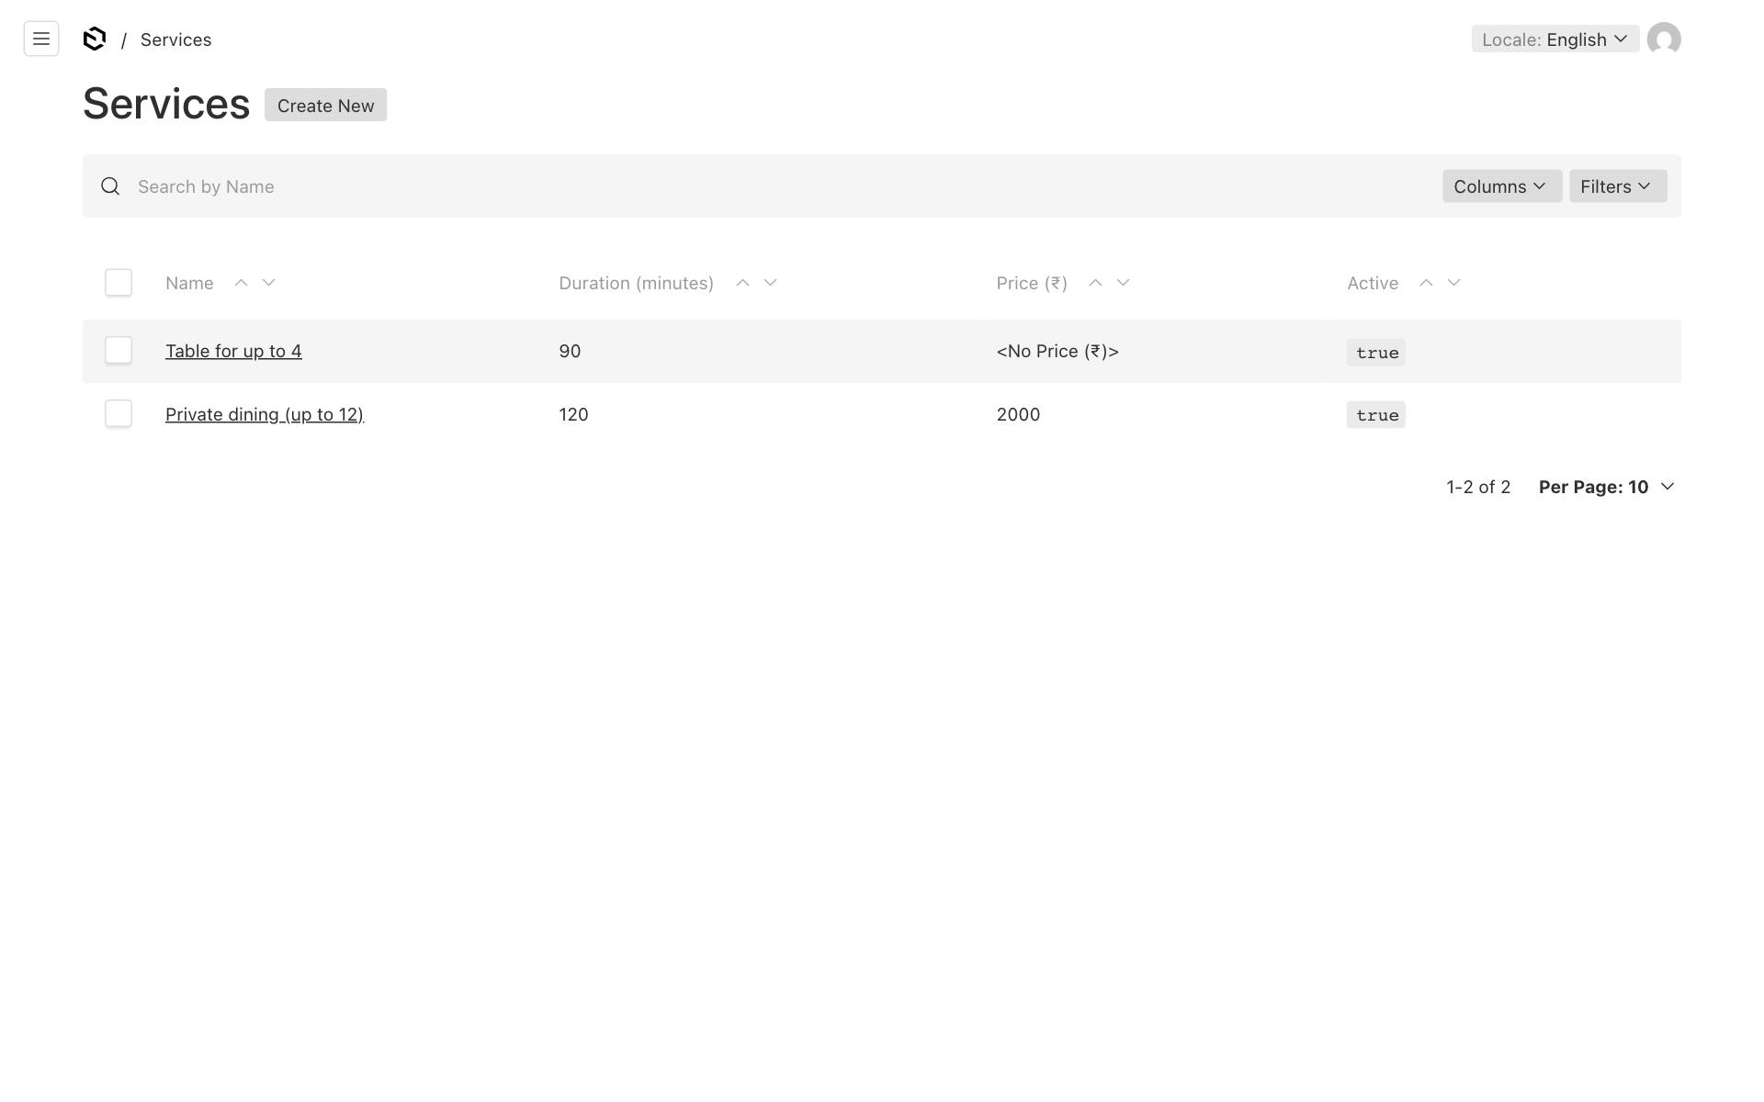The image size is (1764, 1102).
Task: Click the 1-2 of 2 count
Action: point(1478,487)
